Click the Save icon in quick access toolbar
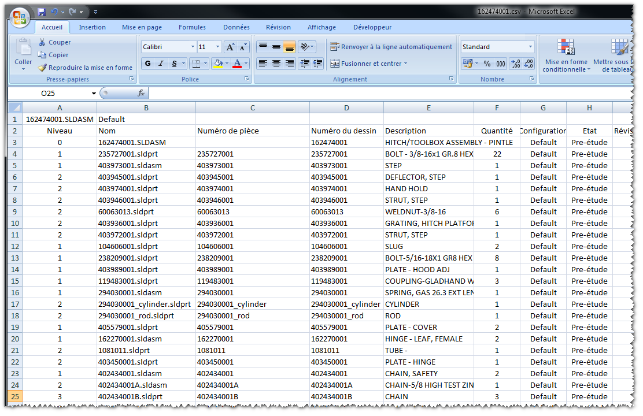The width and height of the screenshot is (643, 416). pos(42,12)
